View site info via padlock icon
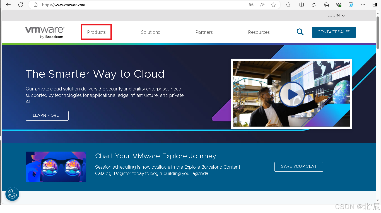The height and width of the screenshot is (213, 381). click(x=35, y=5)
